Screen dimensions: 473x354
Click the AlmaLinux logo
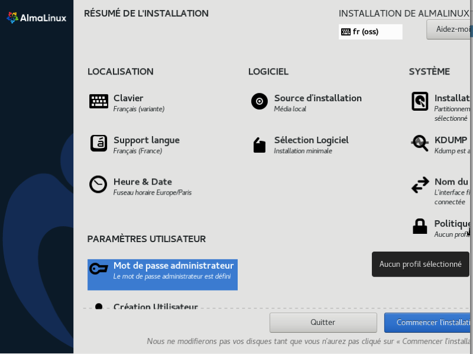(x=36, y=18)
